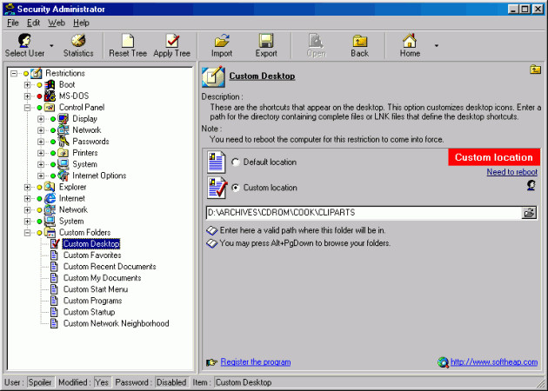Click the Custom Desktop header icon

[x=213, y=76]
